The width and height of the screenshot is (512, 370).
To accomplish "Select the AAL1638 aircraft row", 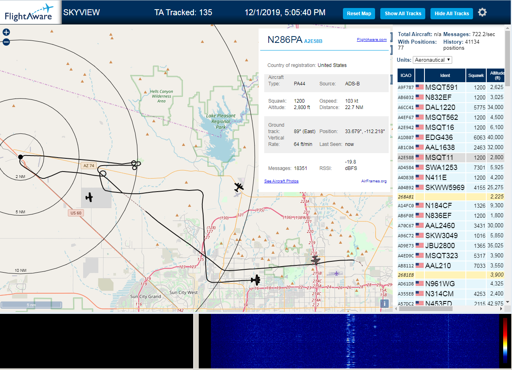I will (x=451, y=147).
